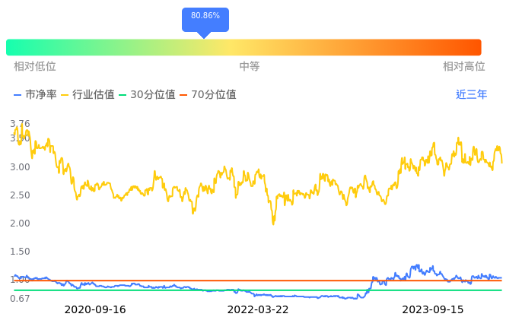The image size is (522, 336).
Task: Toggle the 市净率 legend series
Action: (35, 95)
